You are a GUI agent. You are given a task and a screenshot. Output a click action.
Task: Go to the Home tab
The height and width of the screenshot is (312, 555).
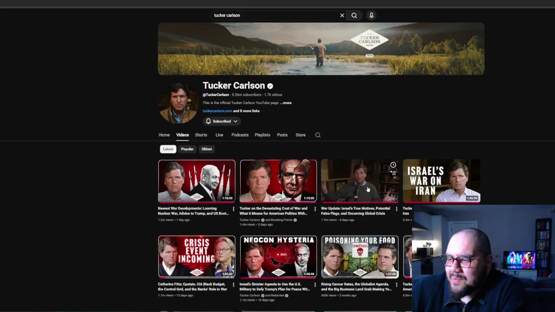(164, 135)
